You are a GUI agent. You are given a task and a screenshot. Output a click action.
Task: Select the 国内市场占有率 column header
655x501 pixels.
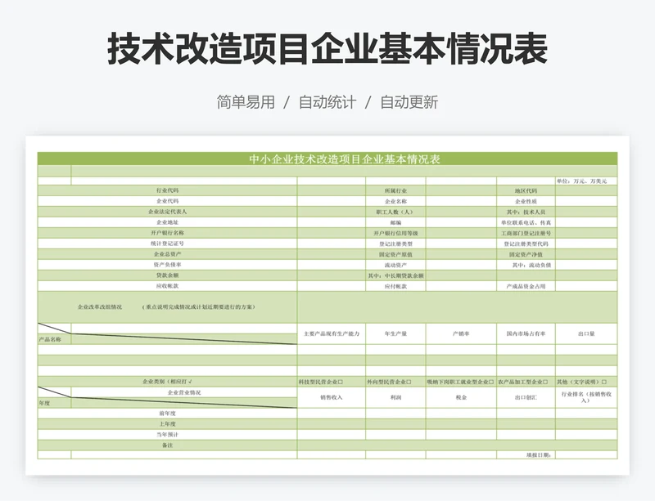coord(526,333)
